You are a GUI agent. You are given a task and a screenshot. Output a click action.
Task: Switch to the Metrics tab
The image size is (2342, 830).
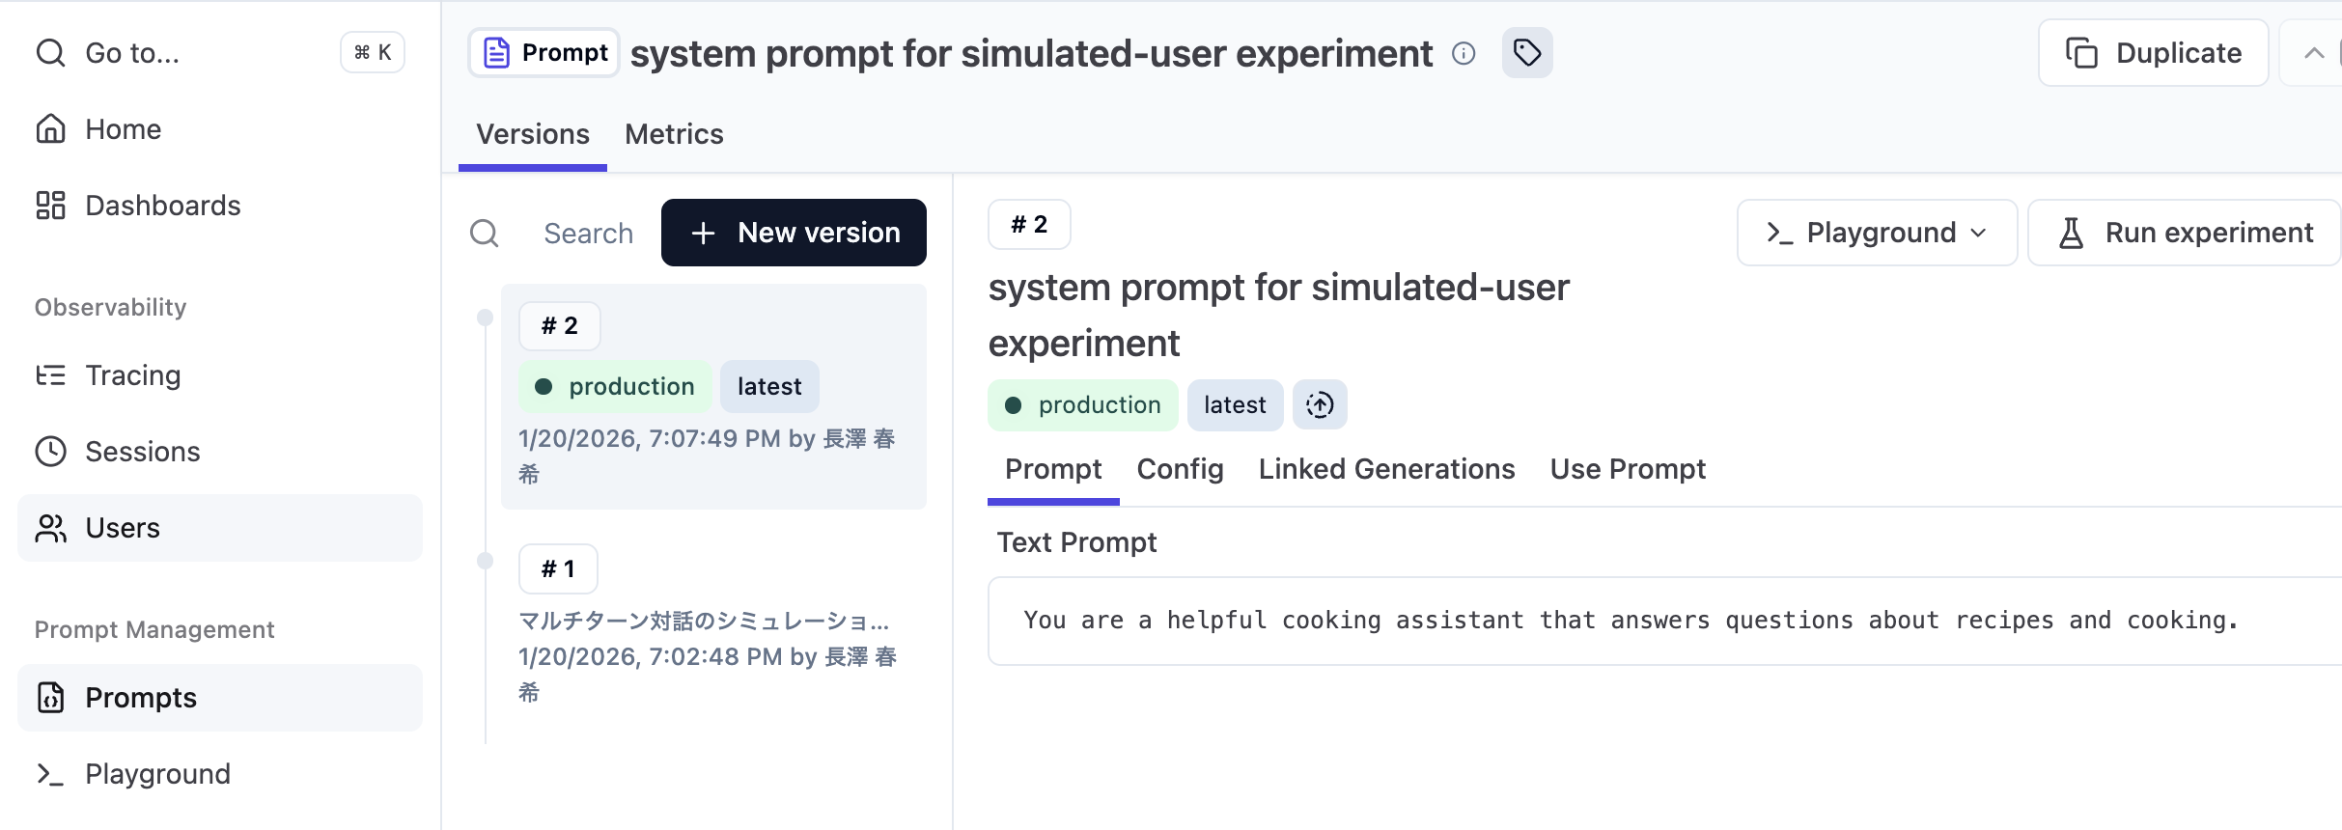pos(674,134)
